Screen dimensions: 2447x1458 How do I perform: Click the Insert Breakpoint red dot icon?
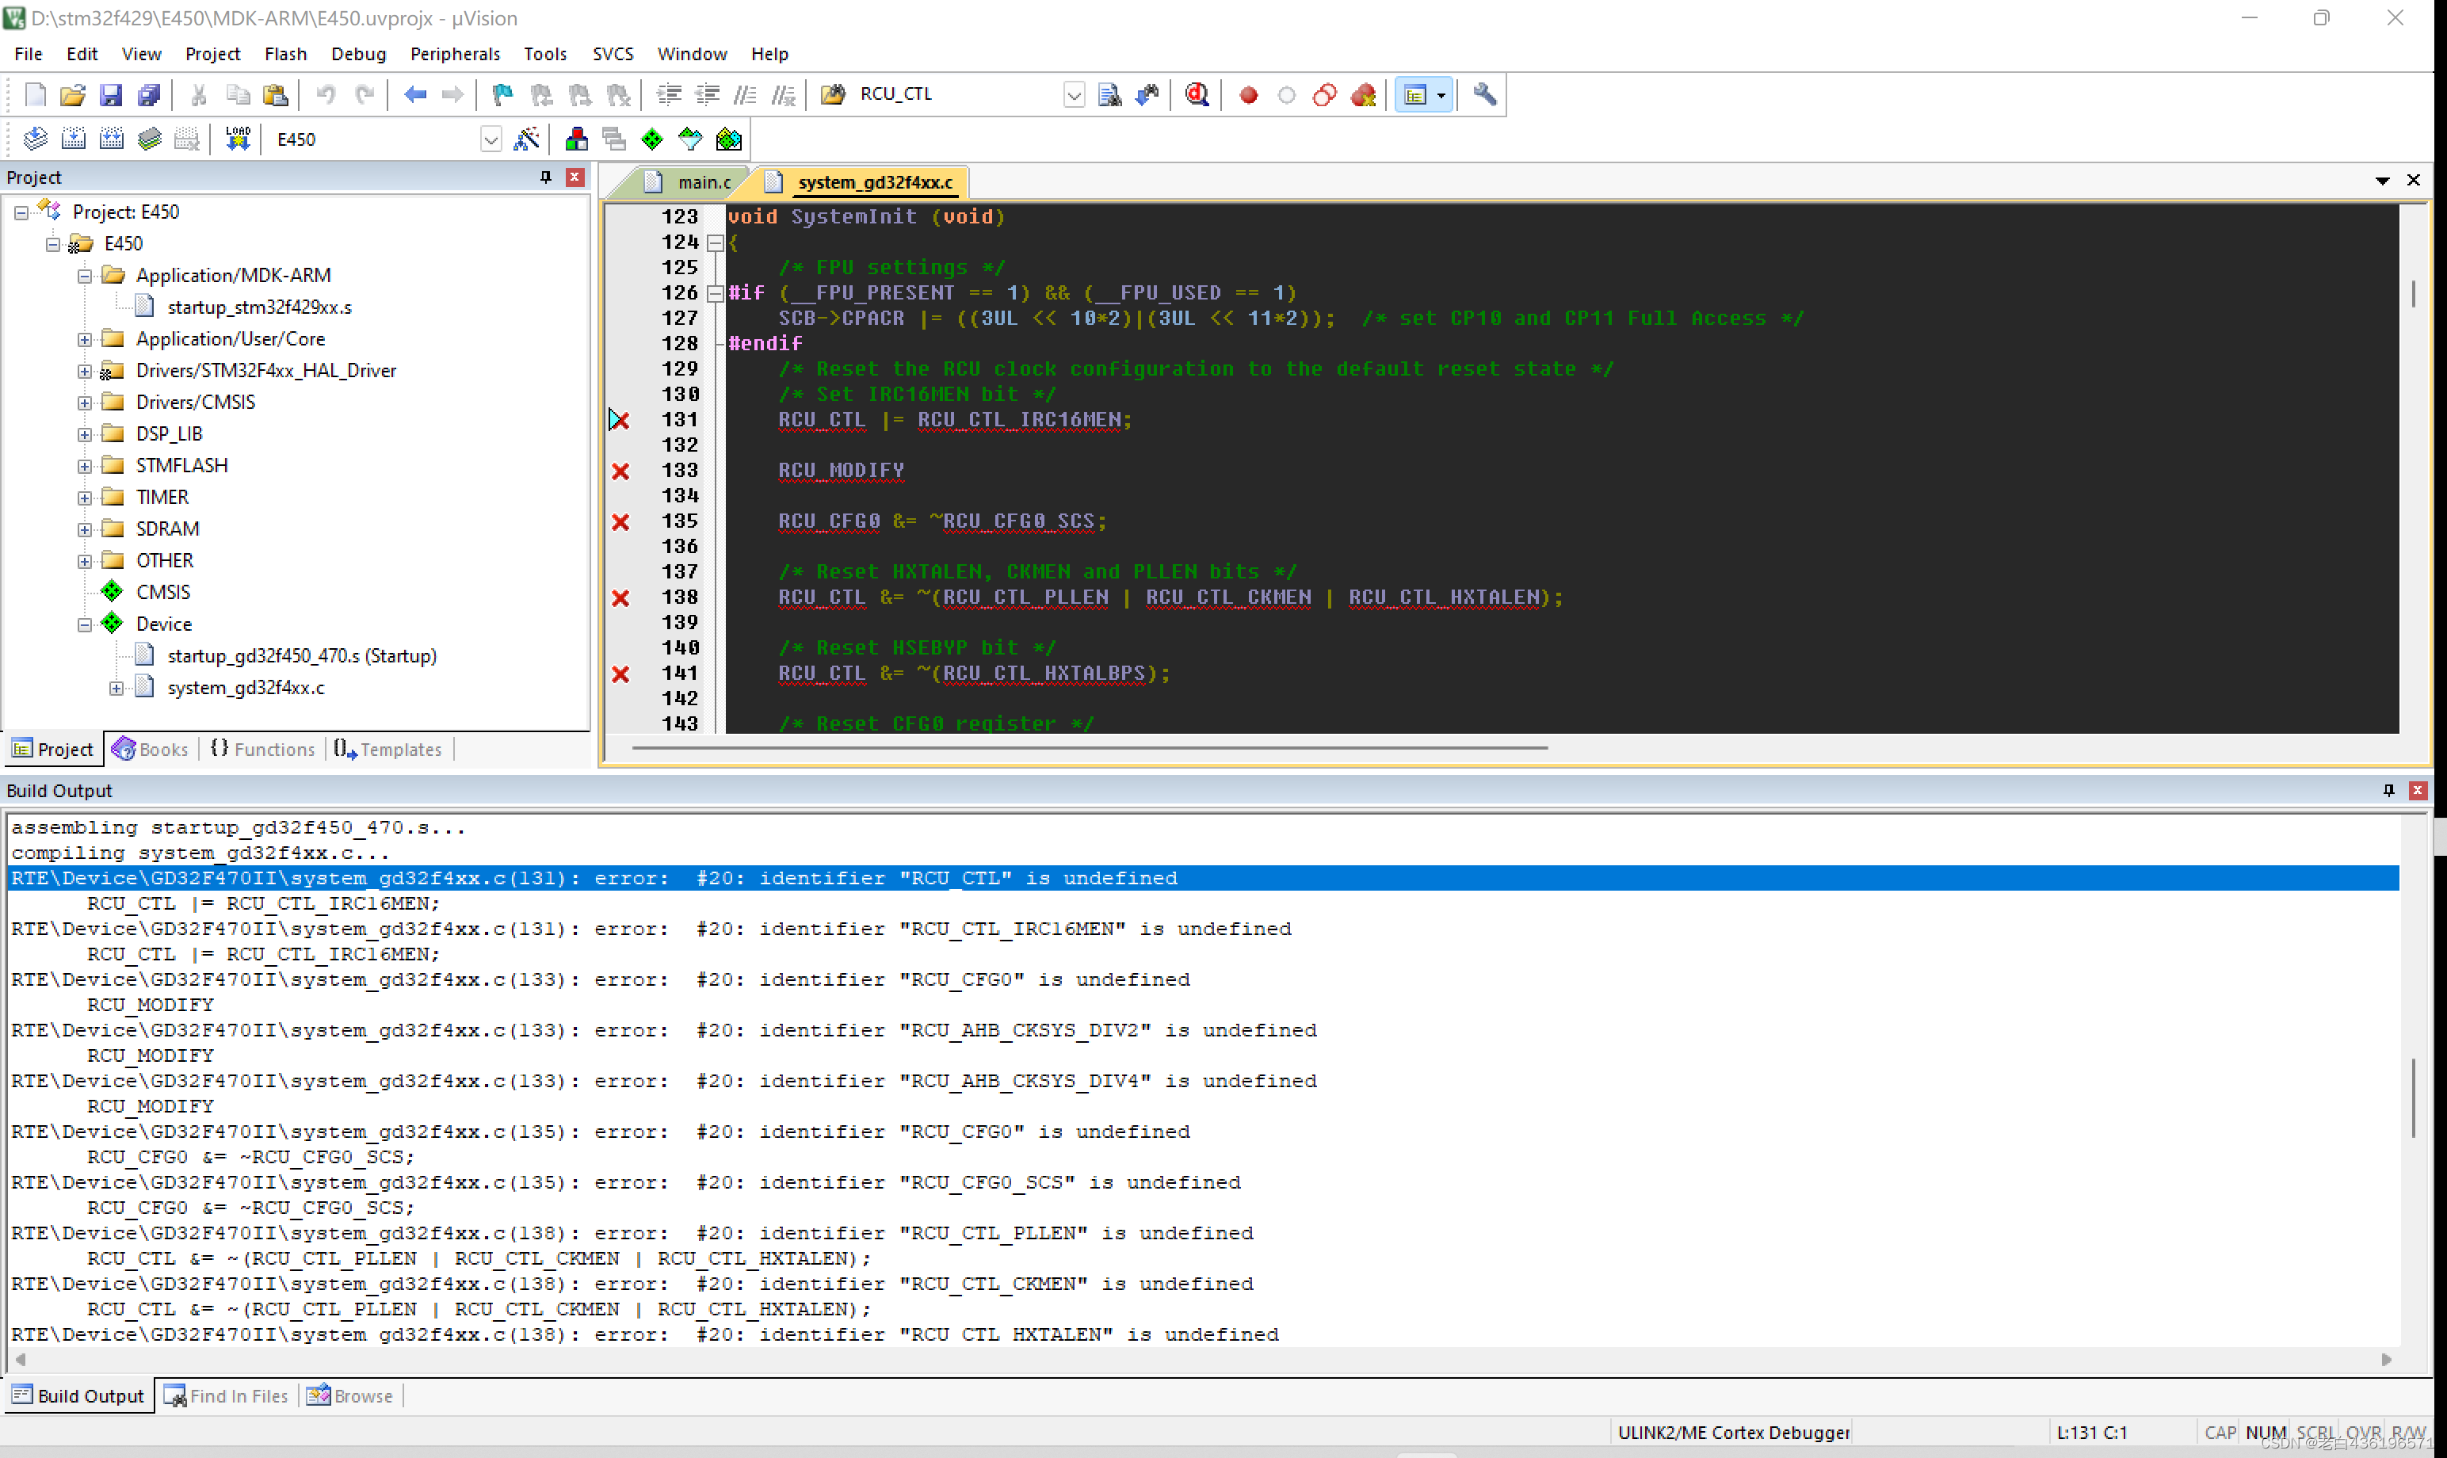pos(1247,94)
